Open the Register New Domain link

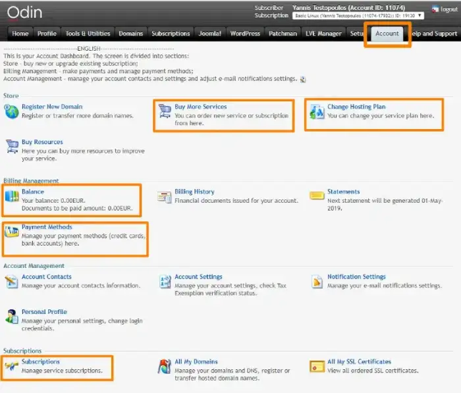point(52,107)
